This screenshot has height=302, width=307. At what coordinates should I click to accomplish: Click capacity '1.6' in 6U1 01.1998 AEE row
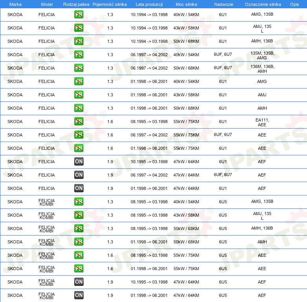(110, 148)
